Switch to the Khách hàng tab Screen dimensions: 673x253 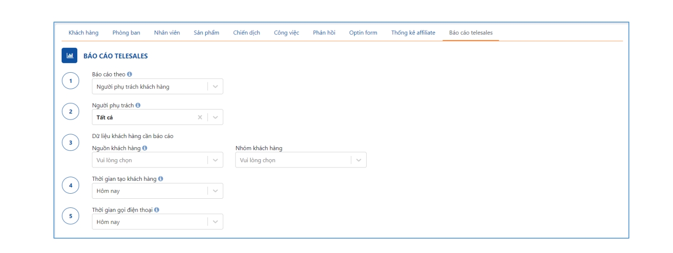(x=83, y=33)
